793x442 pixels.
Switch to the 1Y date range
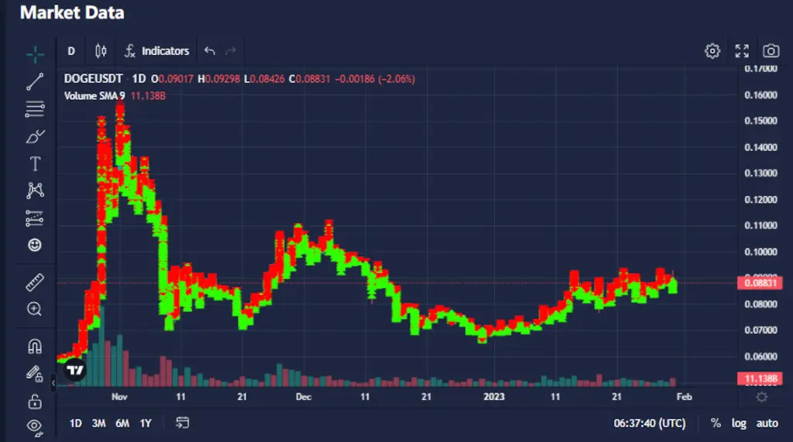(x=145, y=423)
